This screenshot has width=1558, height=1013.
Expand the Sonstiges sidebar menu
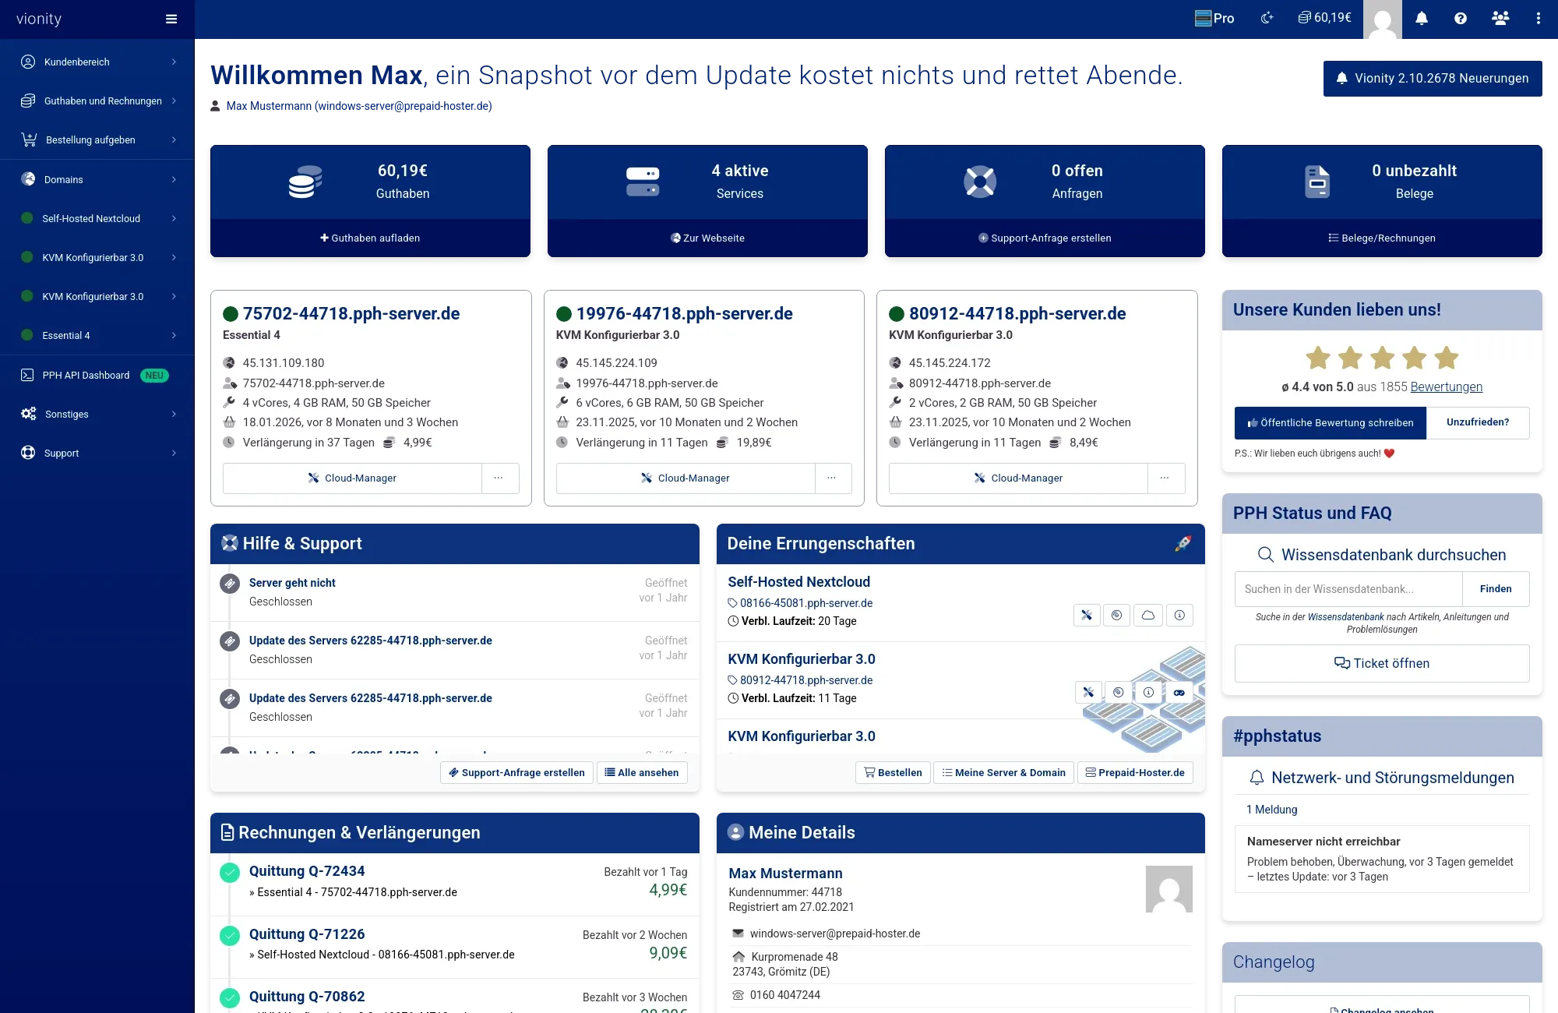tap(97, 414)
